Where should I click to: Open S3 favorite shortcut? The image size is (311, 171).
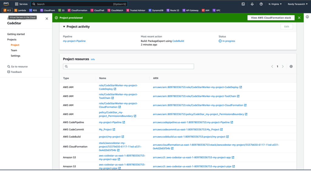tap(61, 10)
